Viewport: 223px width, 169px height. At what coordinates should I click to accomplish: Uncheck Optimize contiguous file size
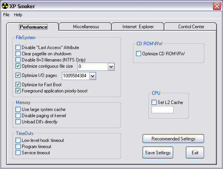click(x=18, y=66)
